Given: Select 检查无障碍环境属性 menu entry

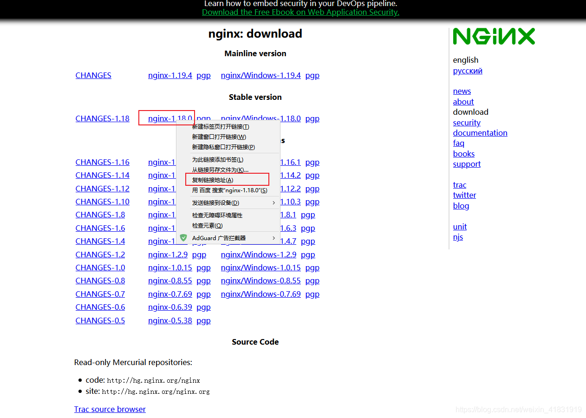Looking at the screenshot, I should [x=217, y=216].
